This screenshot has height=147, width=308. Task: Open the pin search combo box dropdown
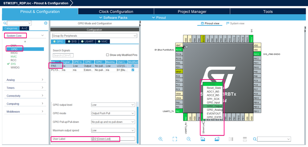(289, 139)
